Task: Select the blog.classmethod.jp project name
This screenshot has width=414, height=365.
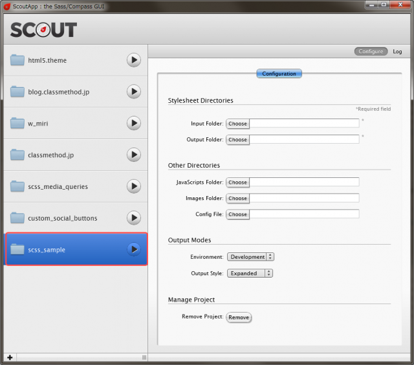Action: (59, 92)
